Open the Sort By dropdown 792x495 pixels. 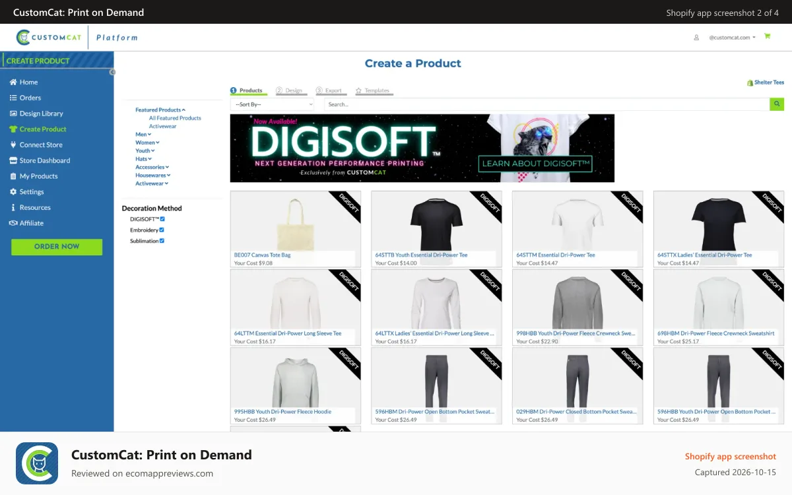point(273,104)
